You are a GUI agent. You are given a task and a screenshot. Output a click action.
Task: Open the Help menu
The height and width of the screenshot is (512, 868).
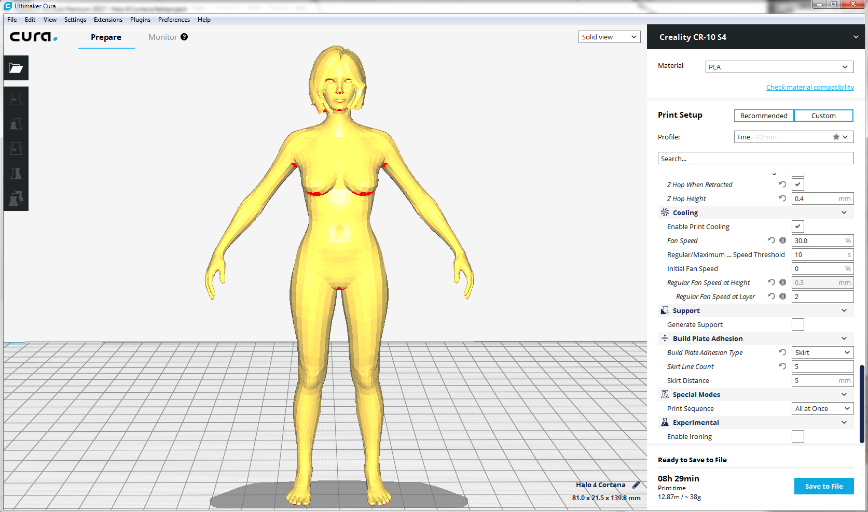click(x=204, y=20)
